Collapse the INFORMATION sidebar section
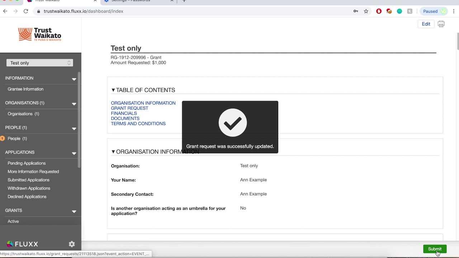This screenshot has height=258, width=459. pyautogui.click(x=74, y=79)
